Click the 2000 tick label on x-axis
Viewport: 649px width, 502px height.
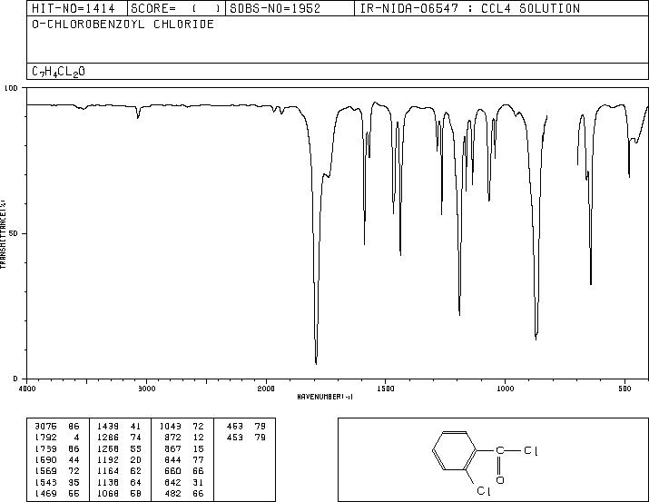266,389
